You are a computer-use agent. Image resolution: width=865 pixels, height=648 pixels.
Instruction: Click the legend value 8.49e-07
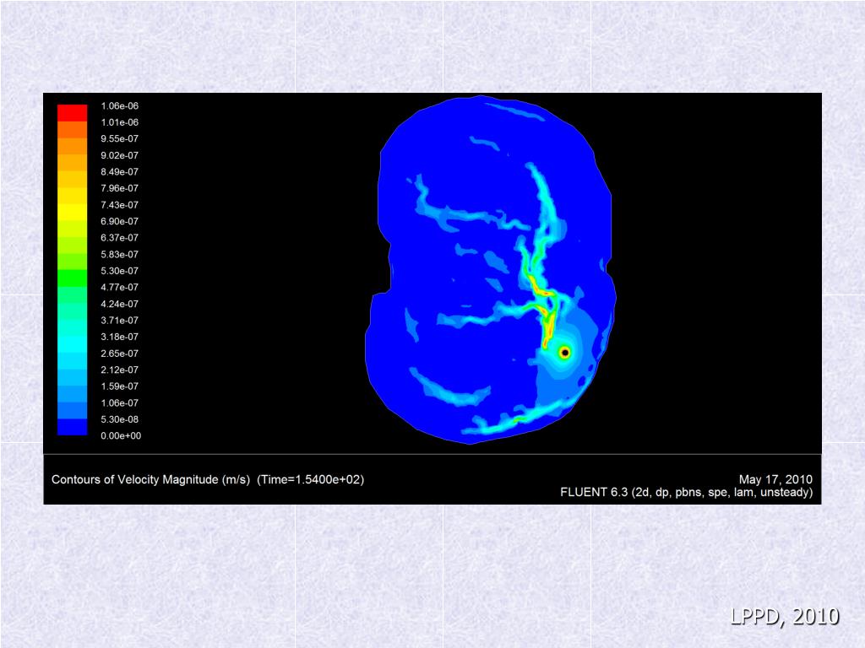point(119,172)
